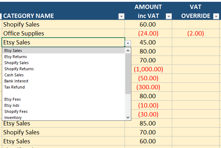Viewport: 221px width, 148px height.
Task: Click the Etsy Sales cell validation dropdown arrow
Action: (x=128, y=43)
